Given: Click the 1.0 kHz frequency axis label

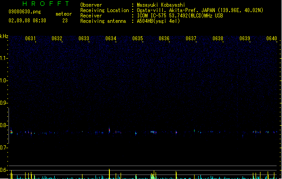Looking at the screenshot, I should click(4, 81).
